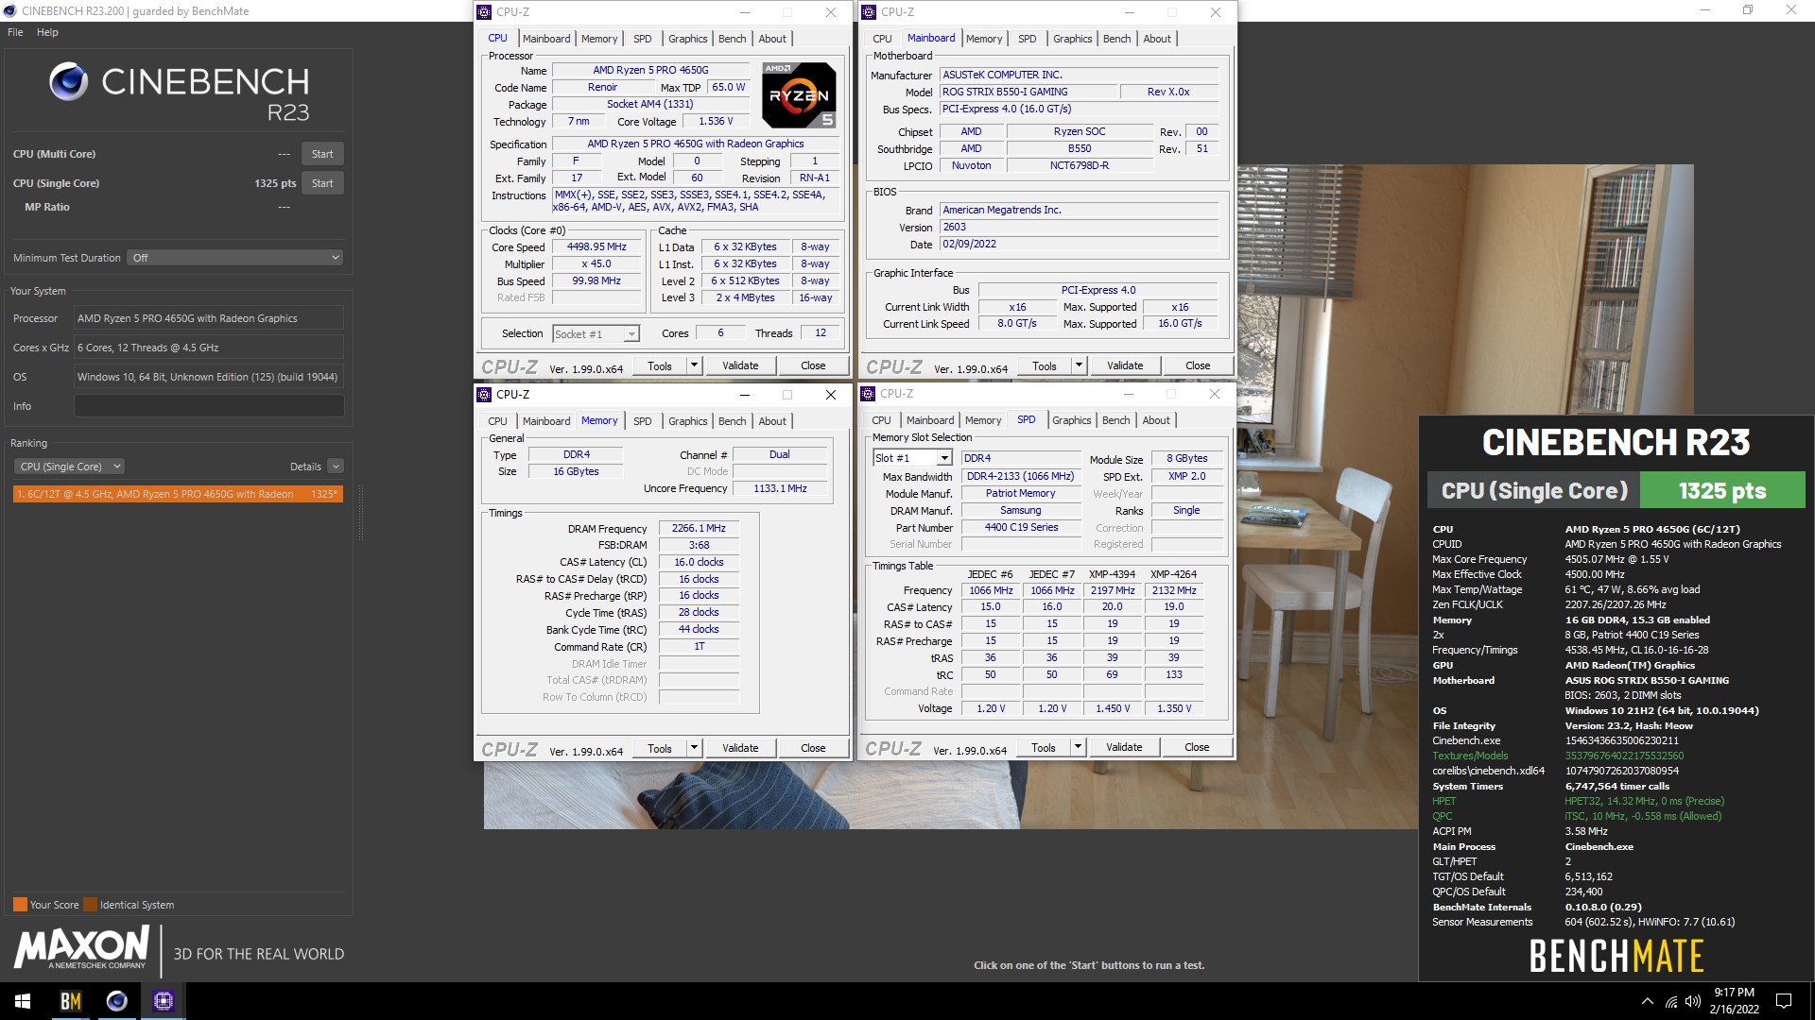Click the CAS# Latency value 16.0 clocks
Image resolution: width=1815 pixels, height=1020 pixels.
pyautogui.click(x=699, y=562)
